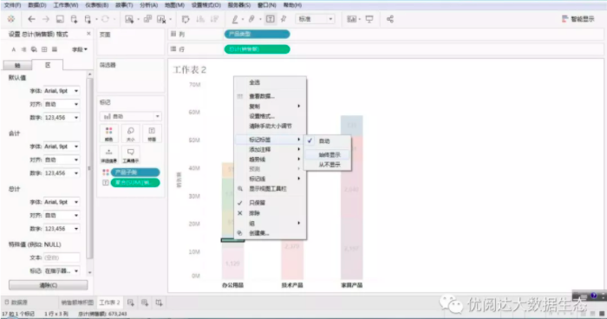Viewport: 607px width, 319px height.
Task: Click the pink bottom segment of 家具产品 bar
Action: click(351, 249)
